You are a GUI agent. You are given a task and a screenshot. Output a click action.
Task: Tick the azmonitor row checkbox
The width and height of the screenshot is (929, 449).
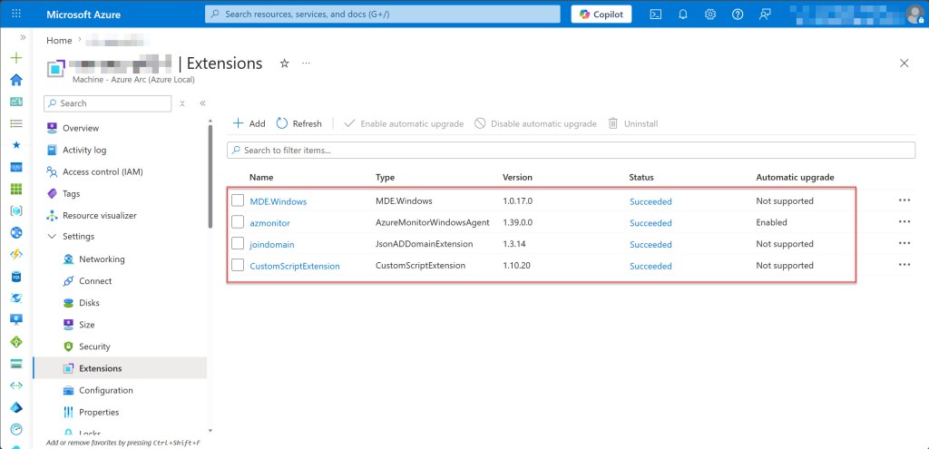pyautogui.click(x=238, y=222)
